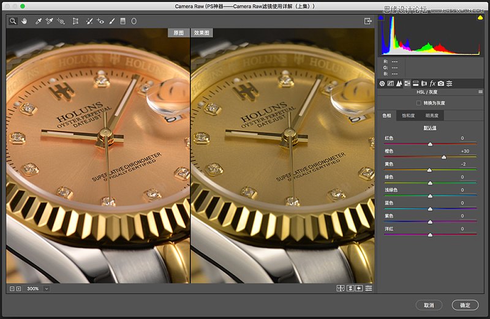The height and width of the screenshot is (319, 490).
Task: Click the 洋红 hue slider handle
Action: click(x=430, y=235)
